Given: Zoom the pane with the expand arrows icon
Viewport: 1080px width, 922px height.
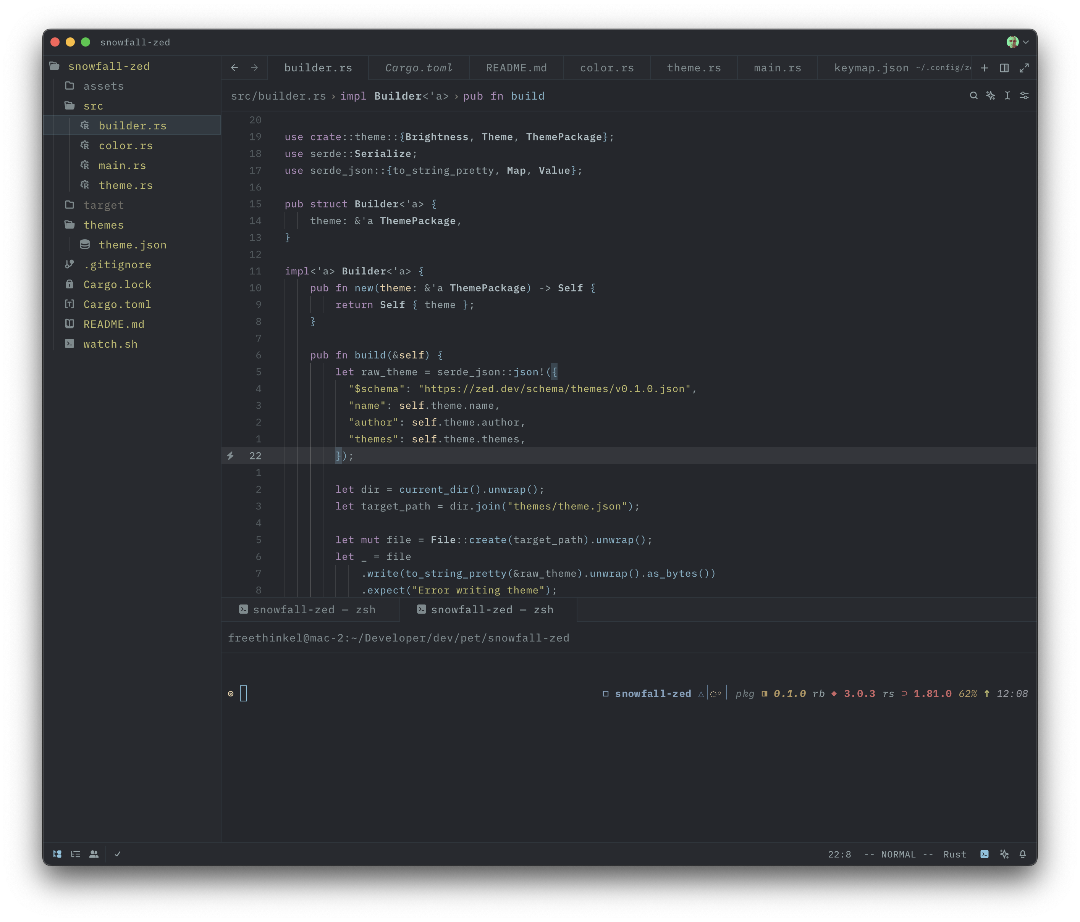Looking at the screenshot, I should click(1024, 68).
